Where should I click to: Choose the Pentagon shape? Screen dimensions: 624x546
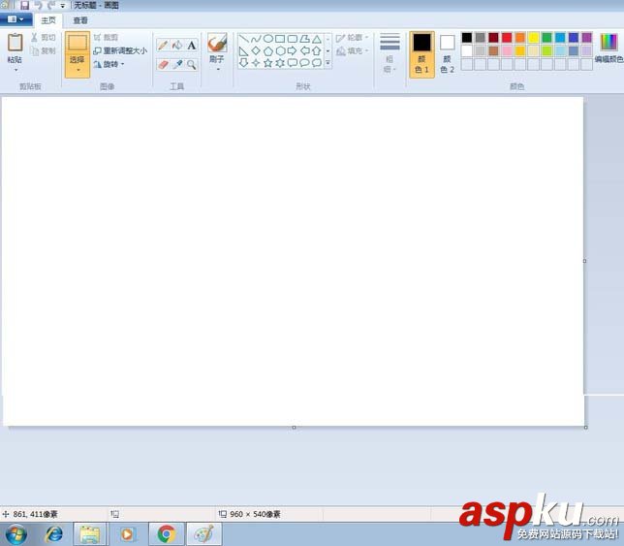(x=268, y=51)
